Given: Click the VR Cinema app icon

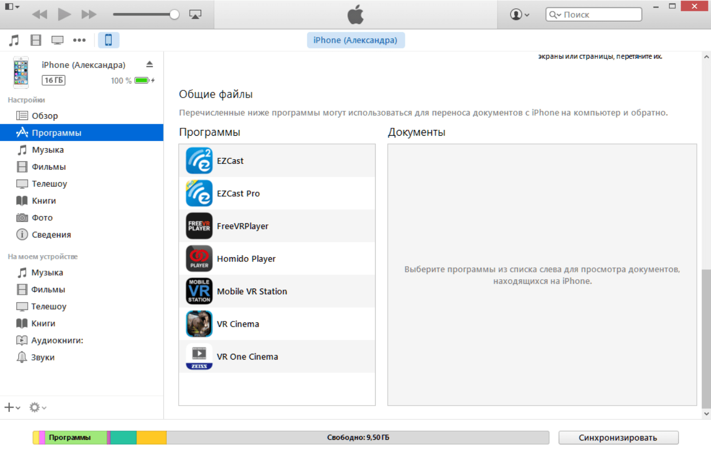Looking at the screenshot, I should coord(199,324).
